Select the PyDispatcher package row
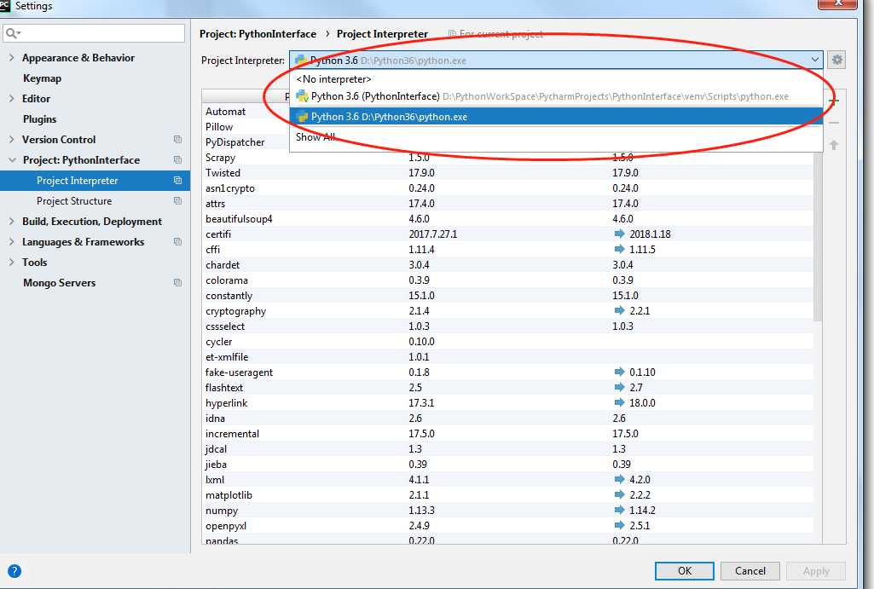This screenshot has height=589, width=874. pos(246,142)
